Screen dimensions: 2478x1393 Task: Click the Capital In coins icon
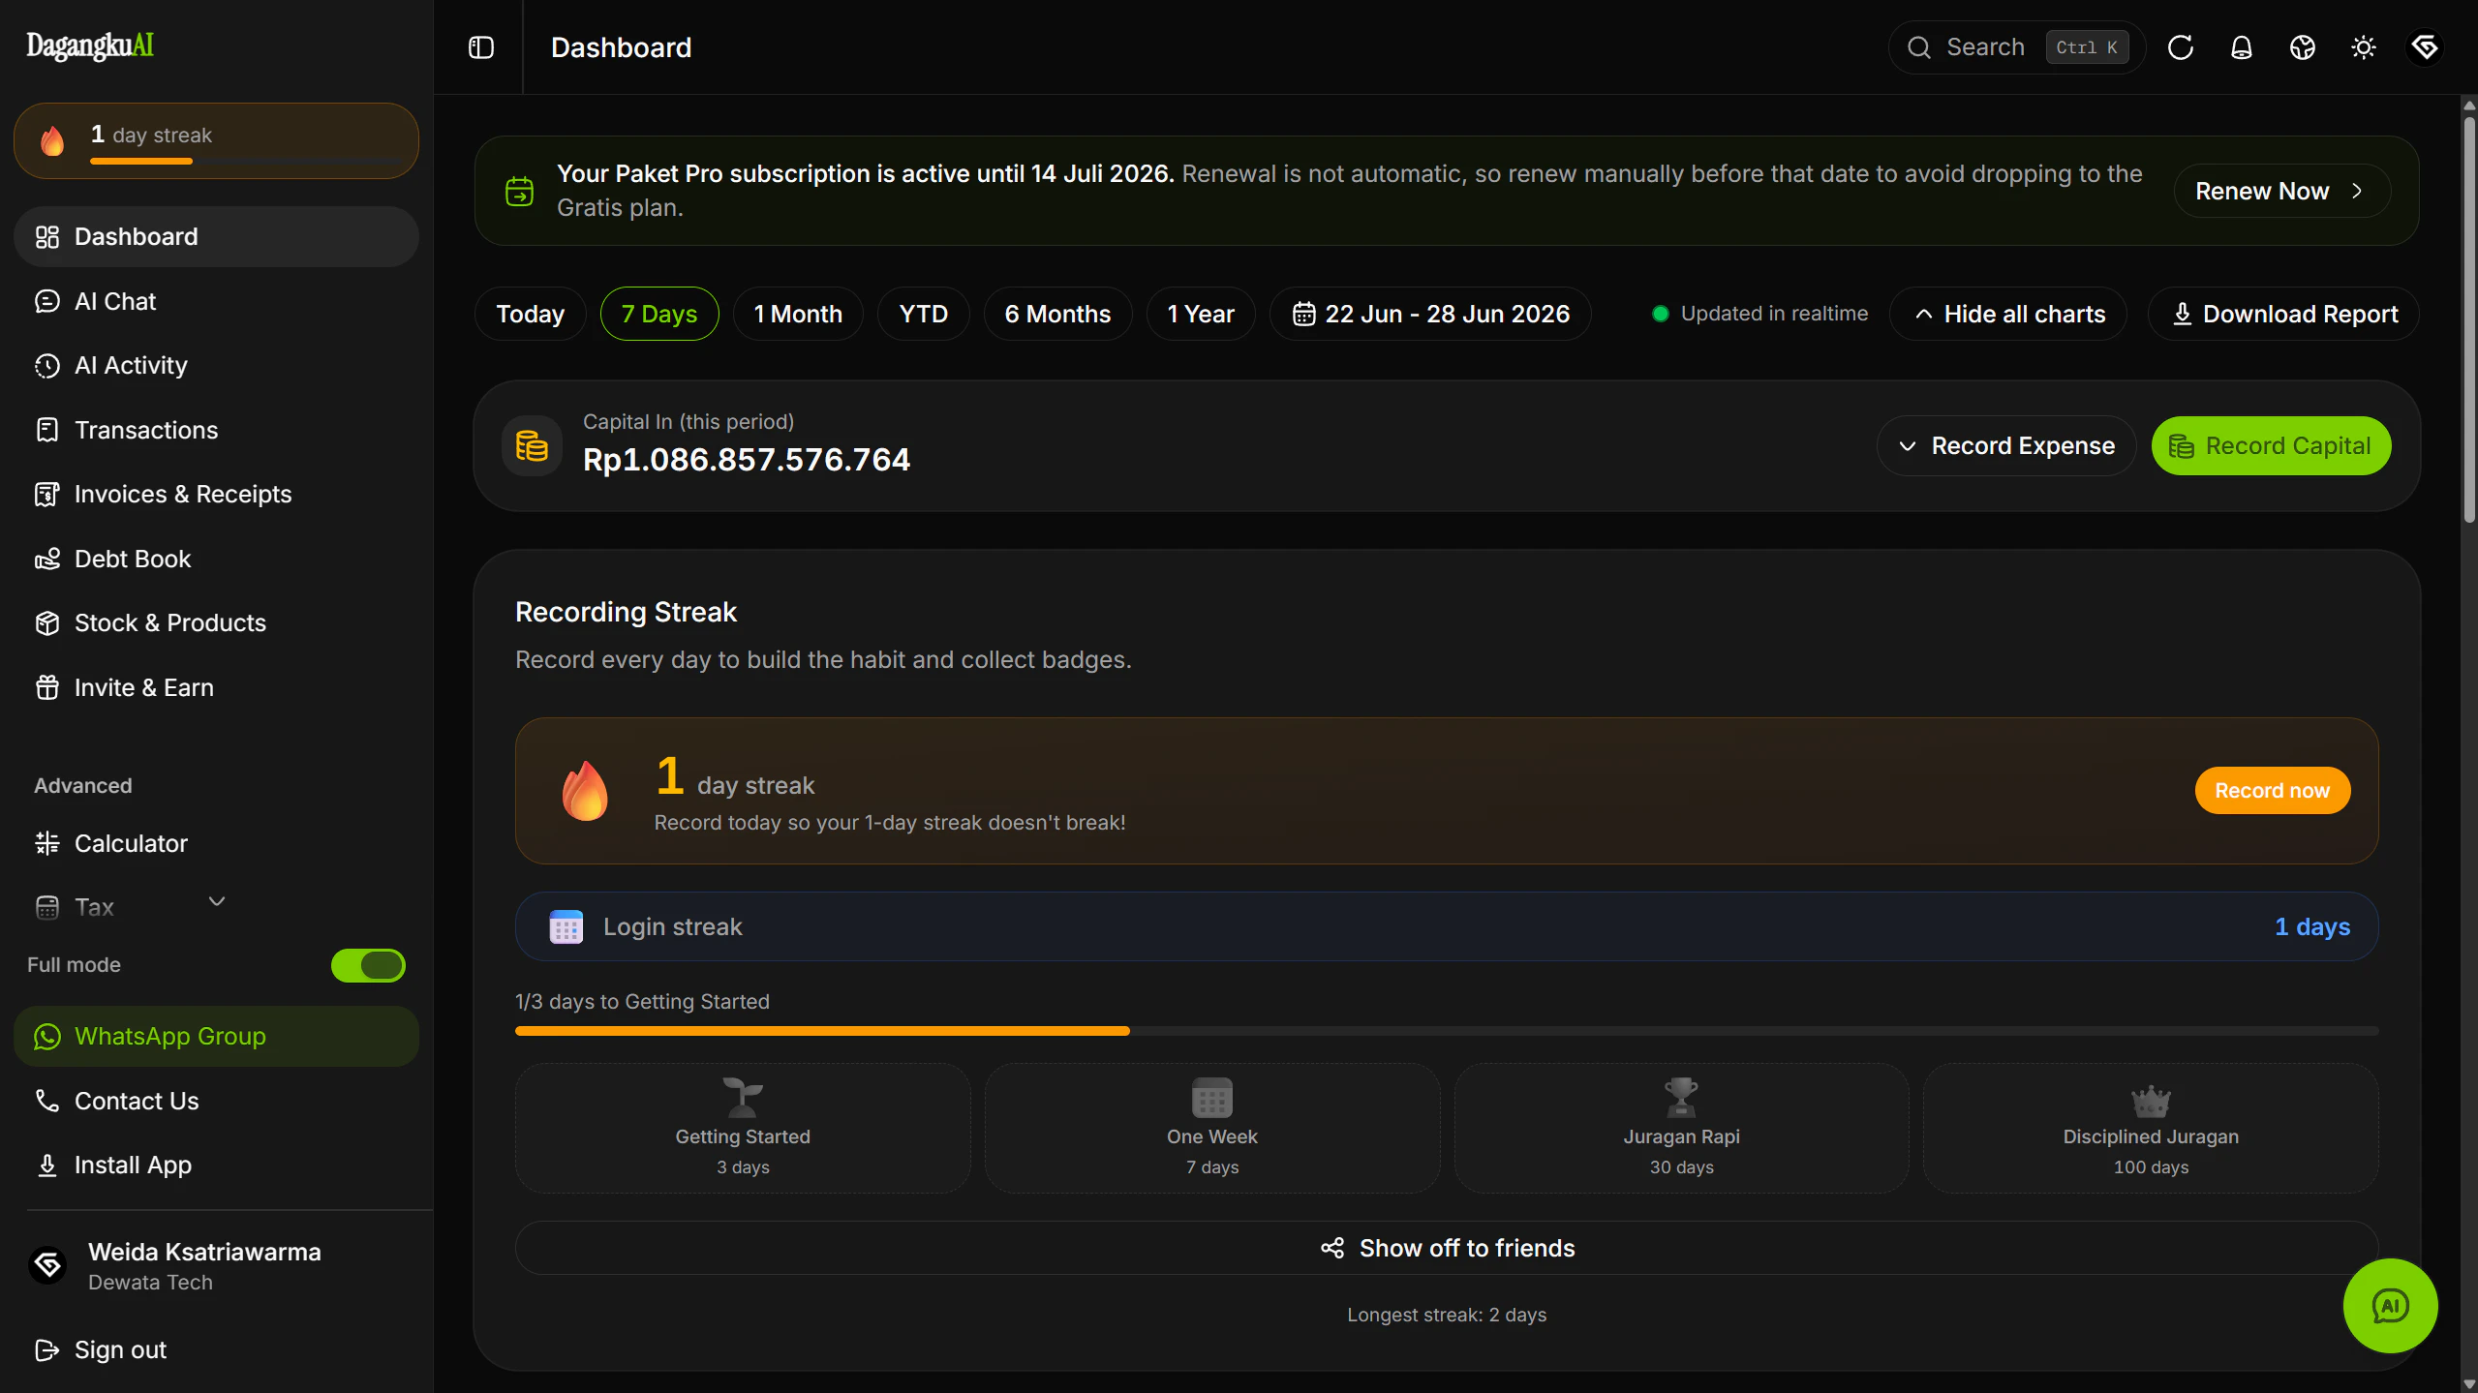(x=532, y=445)
